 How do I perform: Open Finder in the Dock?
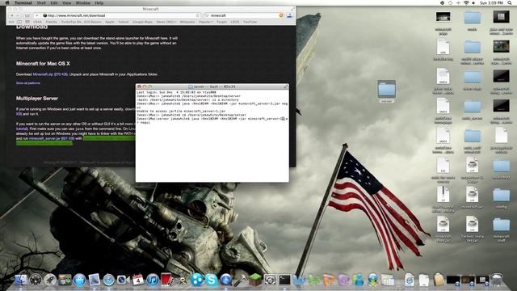[x=20, y=280]
